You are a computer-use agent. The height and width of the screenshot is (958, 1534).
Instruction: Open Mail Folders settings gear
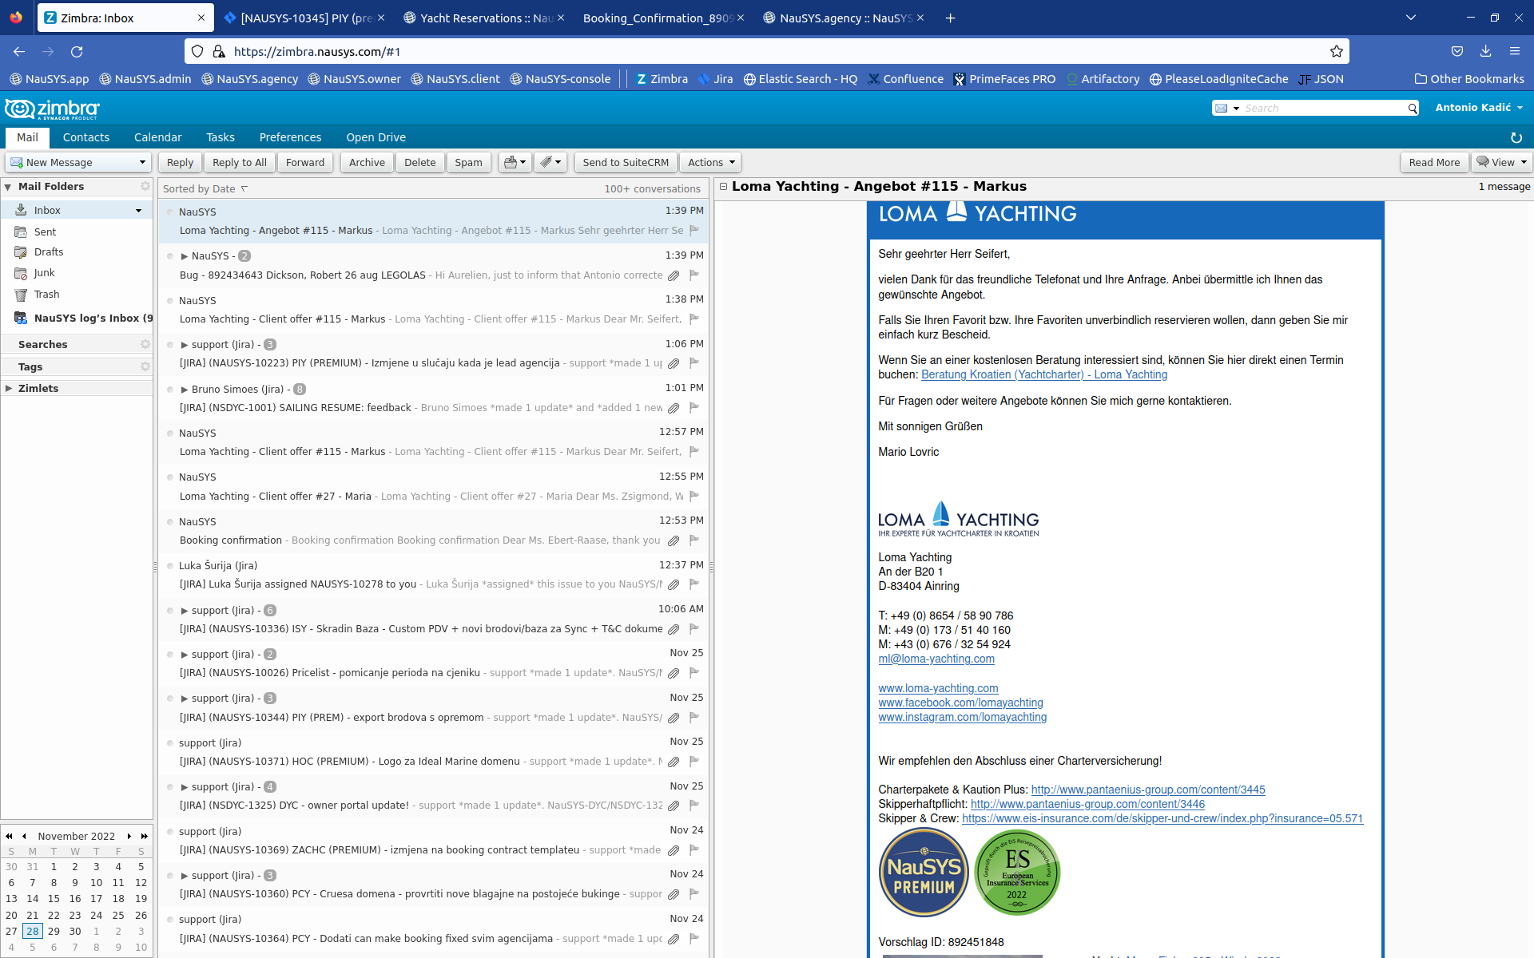click(x=145, y=186)
